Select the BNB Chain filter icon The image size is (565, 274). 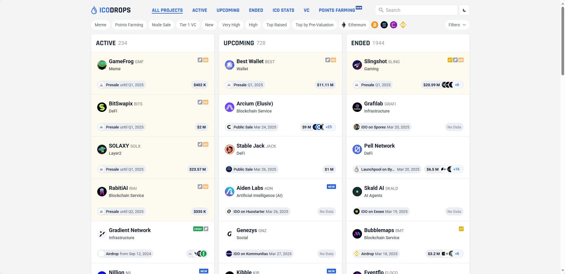pyautogui.click(x=403, y=25)
